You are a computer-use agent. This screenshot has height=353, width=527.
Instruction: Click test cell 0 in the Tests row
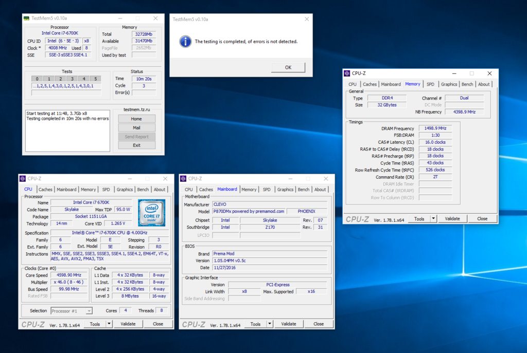(x=37, y=79)
